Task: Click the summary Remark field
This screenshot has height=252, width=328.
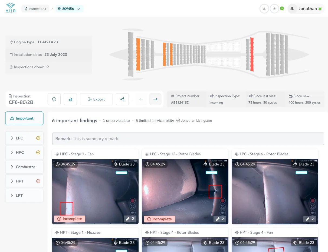Action: coord(188,139)
